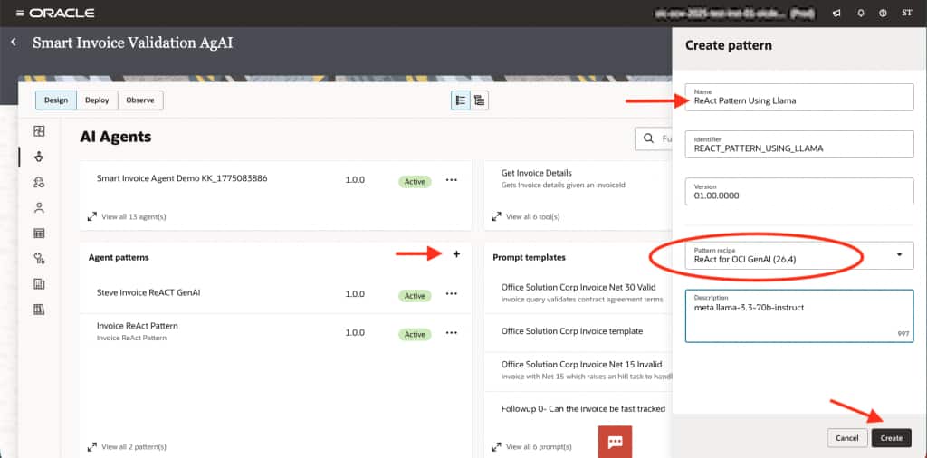Open Office Solution Corp Invoice Net 15 Invalid
The height and width of the screenshot is (458, 927).
[581, 364]
